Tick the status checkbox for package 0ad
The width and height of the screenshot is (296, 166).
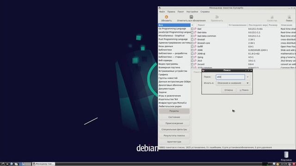click(192, 29)
